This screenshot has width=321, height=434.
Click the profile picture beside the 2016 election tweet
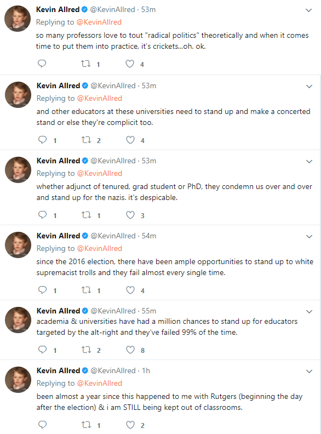(x=18, y=245)
